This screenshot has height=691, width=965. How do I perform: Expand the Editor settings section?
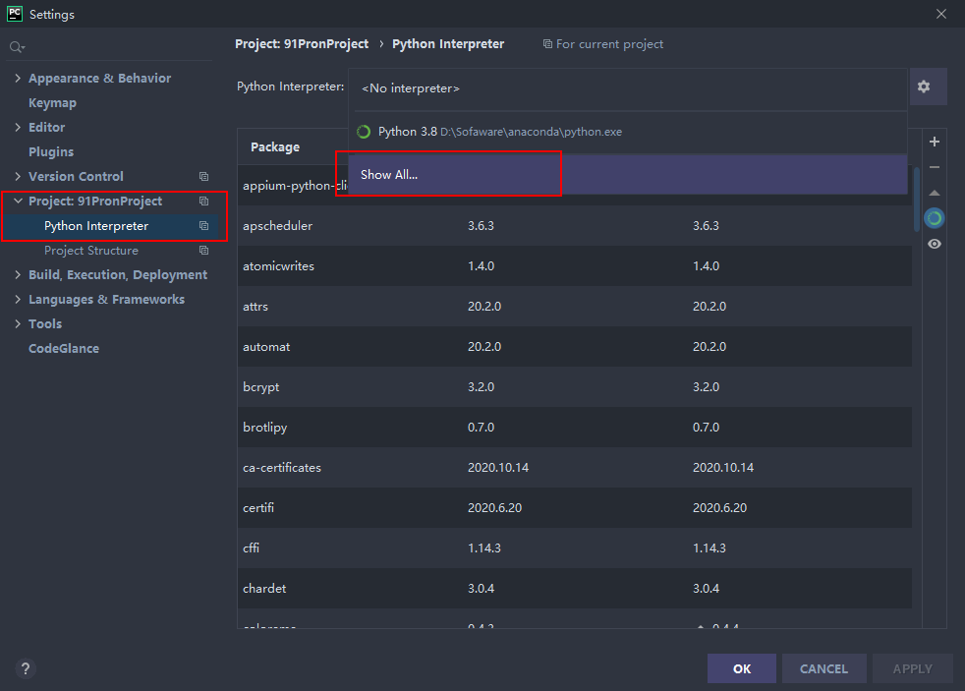click(18, 128)
